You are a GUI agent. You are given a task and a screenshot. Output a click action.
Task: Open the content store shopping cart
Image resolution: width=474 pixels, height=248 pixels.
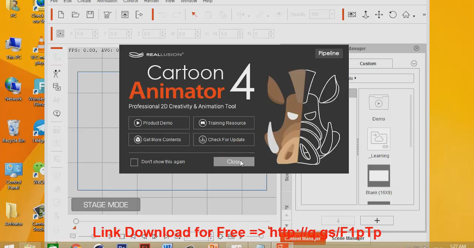[x=107, y=15]
